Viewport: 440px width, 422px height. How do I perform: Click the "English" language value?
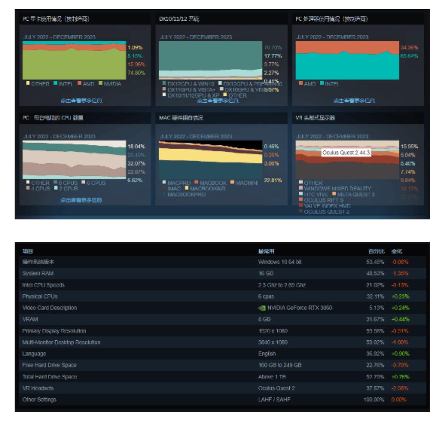click(x=267, y=354)
